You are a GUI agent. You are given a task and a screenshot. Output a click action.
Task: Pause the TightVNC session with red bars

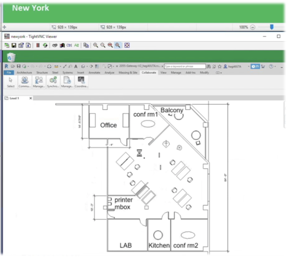click(38, 45)
